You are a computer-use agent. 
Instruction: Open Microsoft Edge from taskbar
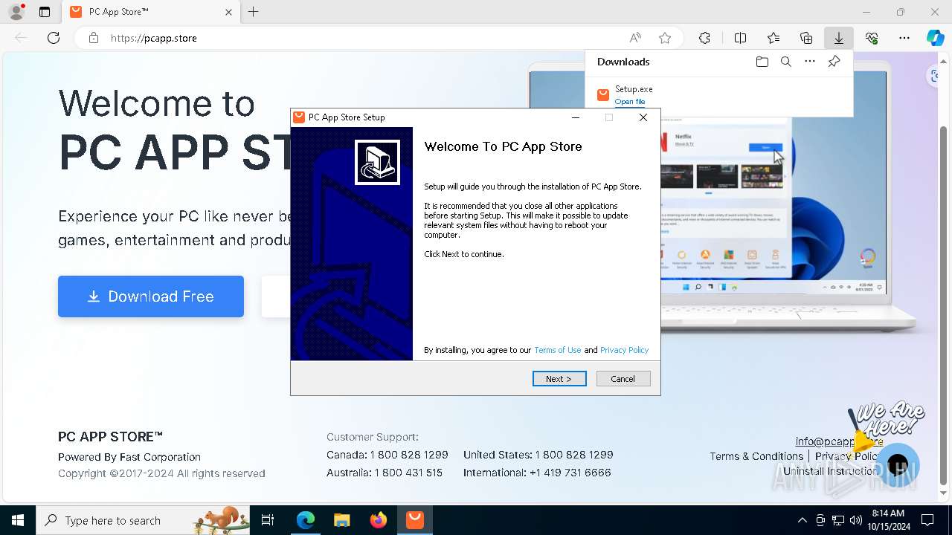(306, 520)
